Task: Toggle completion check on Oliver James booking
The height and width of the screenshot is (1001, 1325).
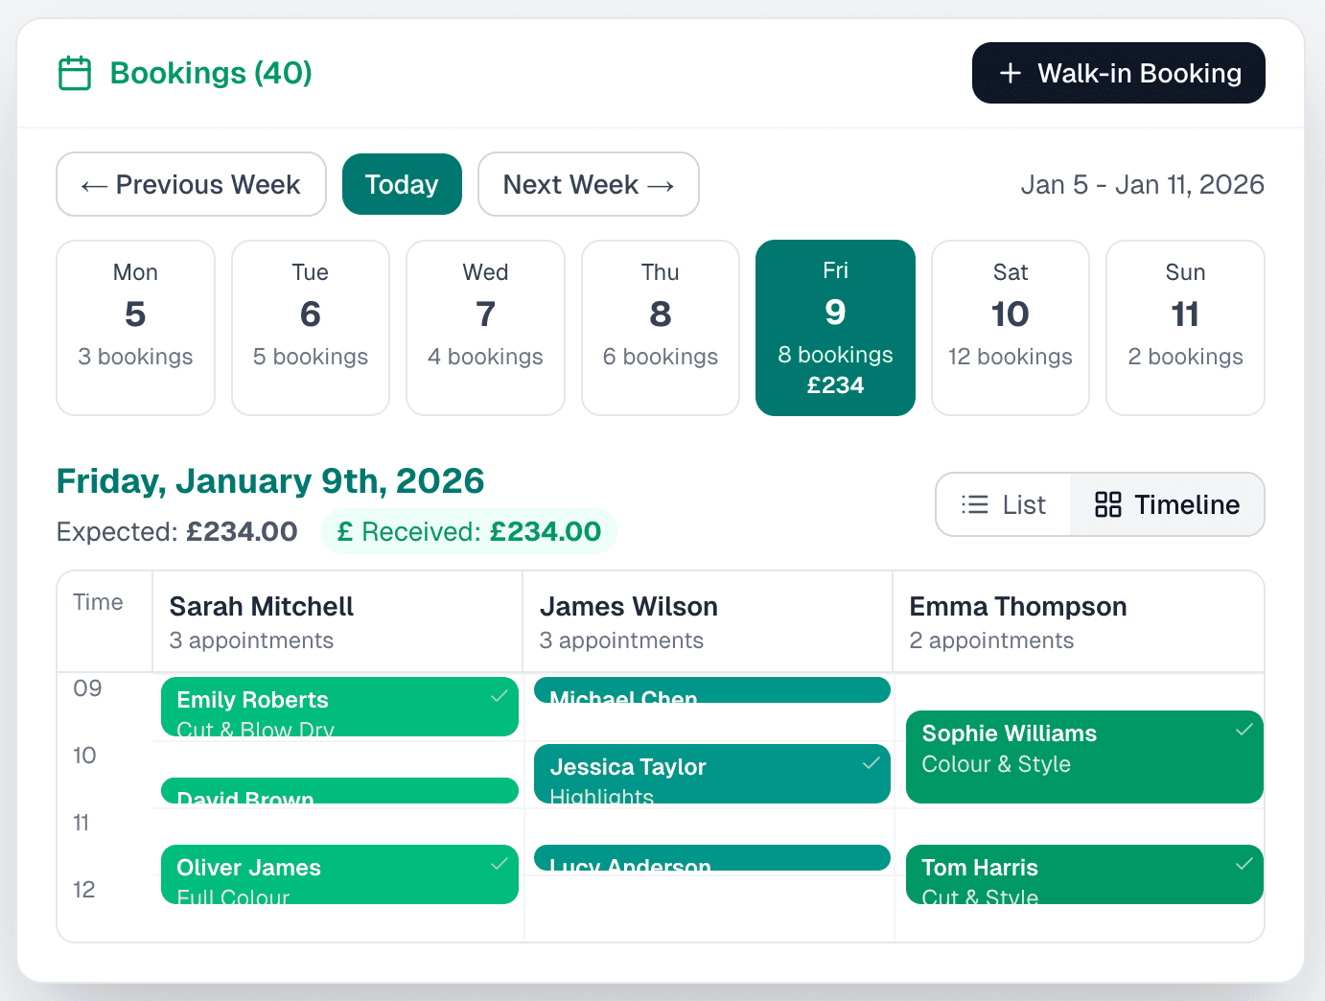Action: (x=499, y=863)
